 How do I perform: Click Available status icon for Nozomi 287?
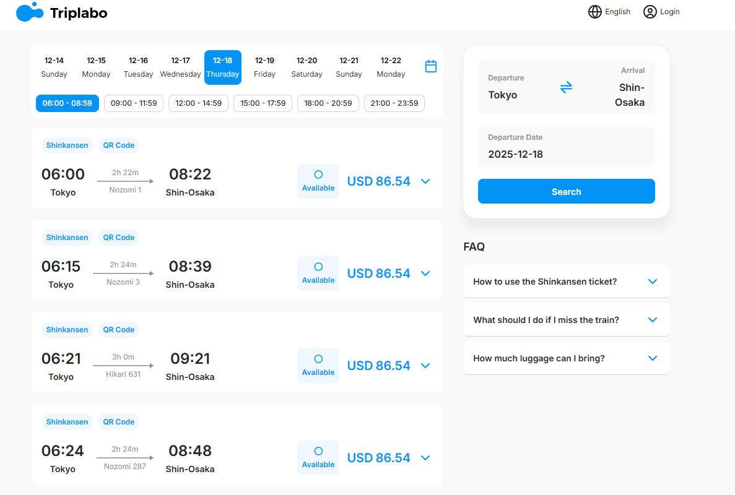tap(318, 452)
